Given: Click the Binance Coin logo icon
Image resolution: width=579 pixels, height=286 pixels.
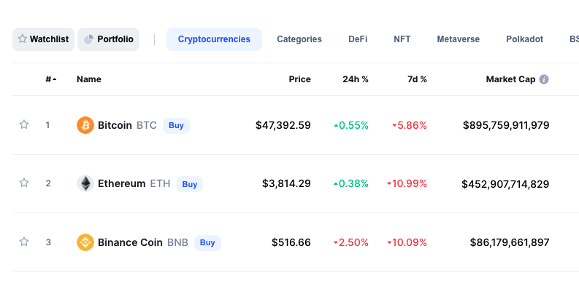Looking at the screenshot, I should click(85, 242).
